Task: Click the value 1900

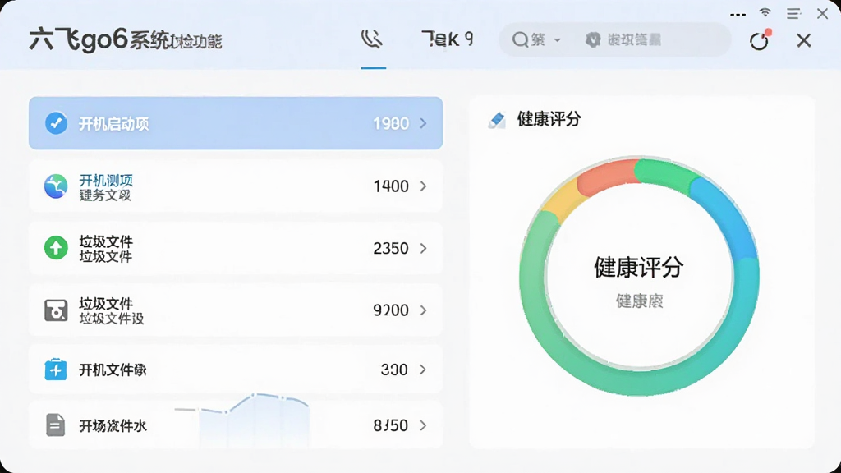Action: click(x=391, y=123)
